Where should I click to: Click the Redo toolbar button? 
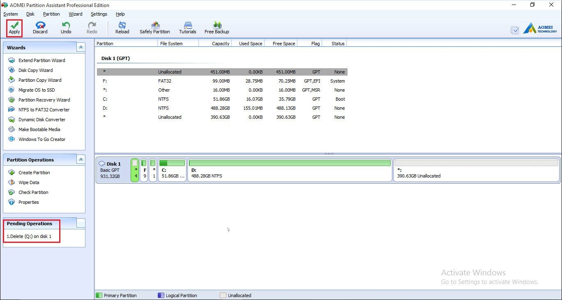(x=92, y=28)
